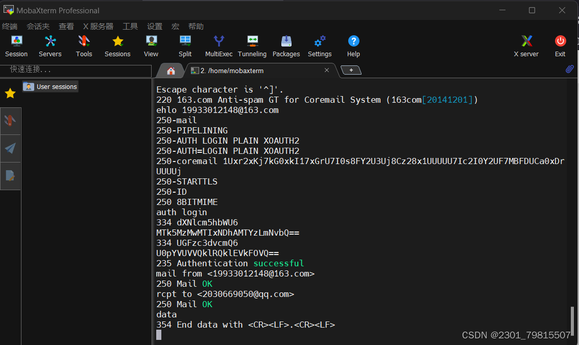Select the Sftp document sidebar tab
This screenshot has height=345, width=579.
click(x=10, y=176)
